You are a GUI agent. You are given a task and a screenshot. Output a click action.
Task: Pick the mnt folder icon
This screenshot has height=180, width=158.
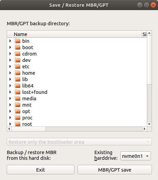18,105
